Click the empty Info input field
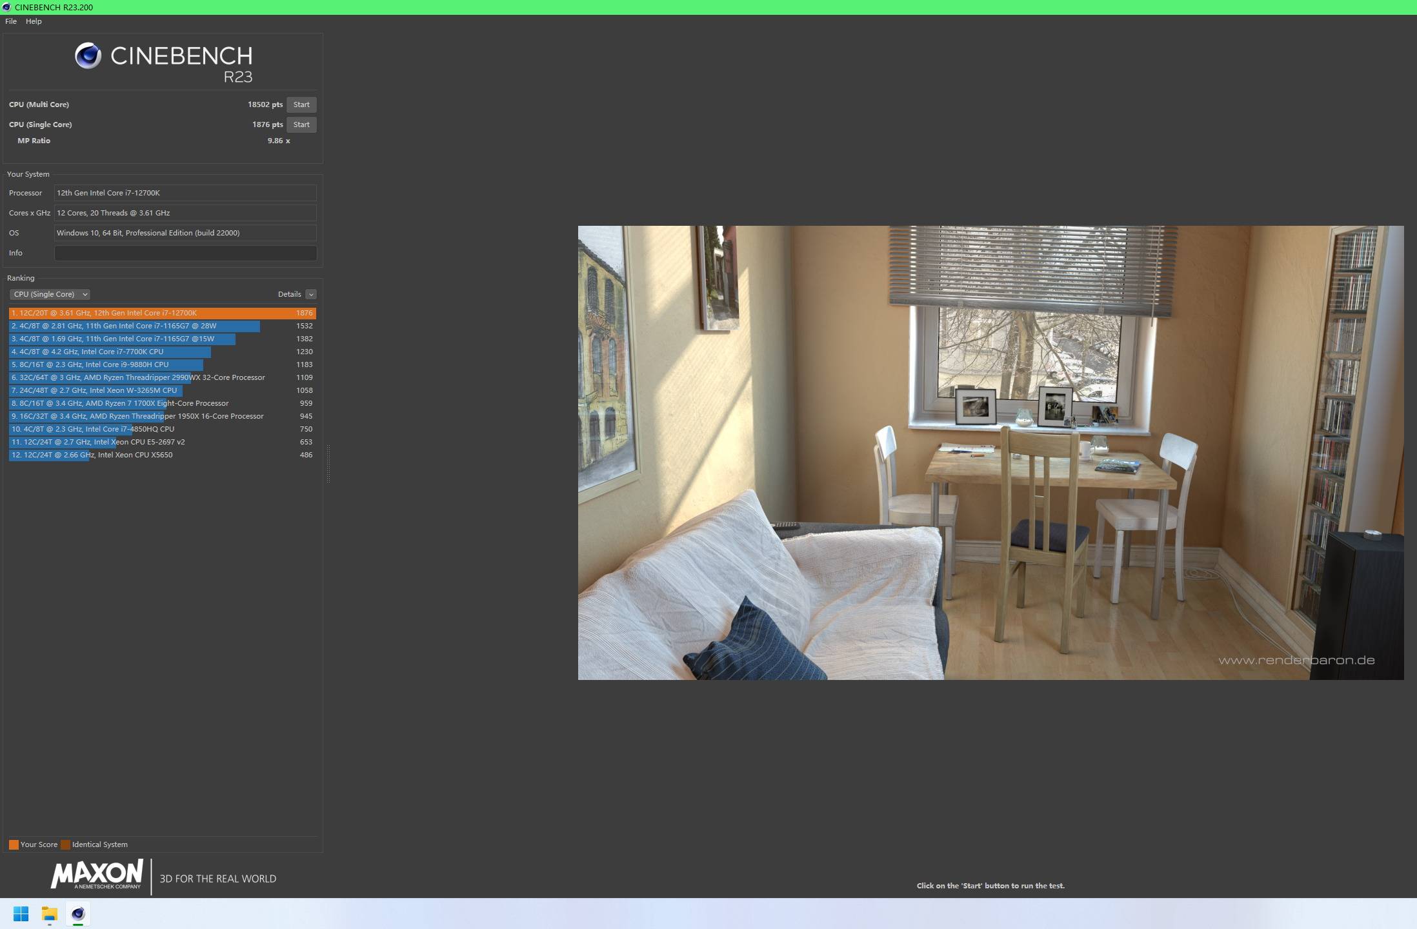Screen dimensions: 1417x929 click(x=185, y=253)
